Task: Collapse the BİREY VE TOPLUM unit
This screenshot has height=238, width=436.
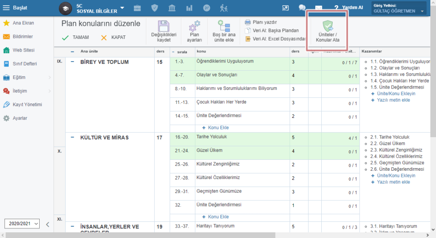Action: [72, 62]
